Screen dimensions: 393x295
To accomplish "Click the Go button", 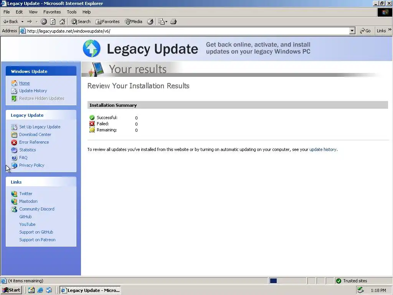I will (x=365, y=31).
